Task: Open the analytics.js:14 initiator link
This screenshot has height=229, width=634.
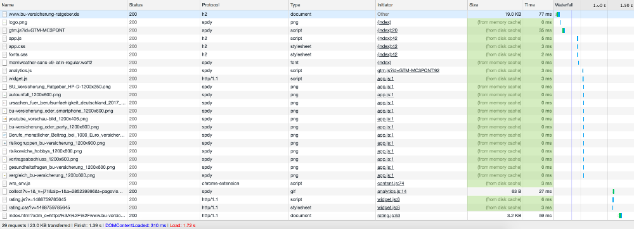Action: pos(392,192)
